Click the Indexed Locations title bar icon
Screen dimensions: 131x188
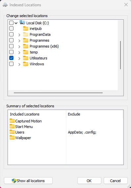coord(5,5)
